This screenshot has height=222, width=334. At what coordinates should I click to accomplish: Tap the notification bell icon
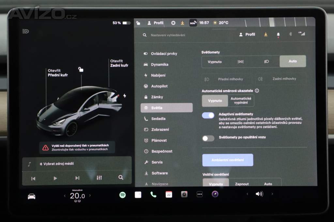coord(278,35)
